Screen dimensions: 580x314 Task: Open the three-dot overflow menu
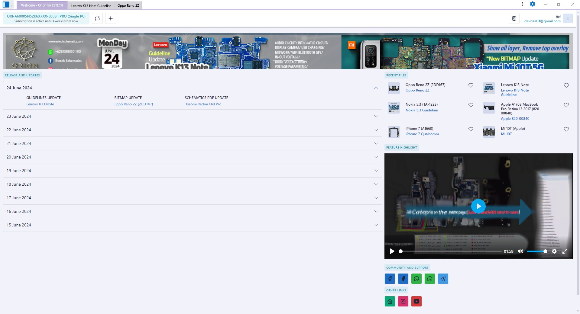click(522, 4)
